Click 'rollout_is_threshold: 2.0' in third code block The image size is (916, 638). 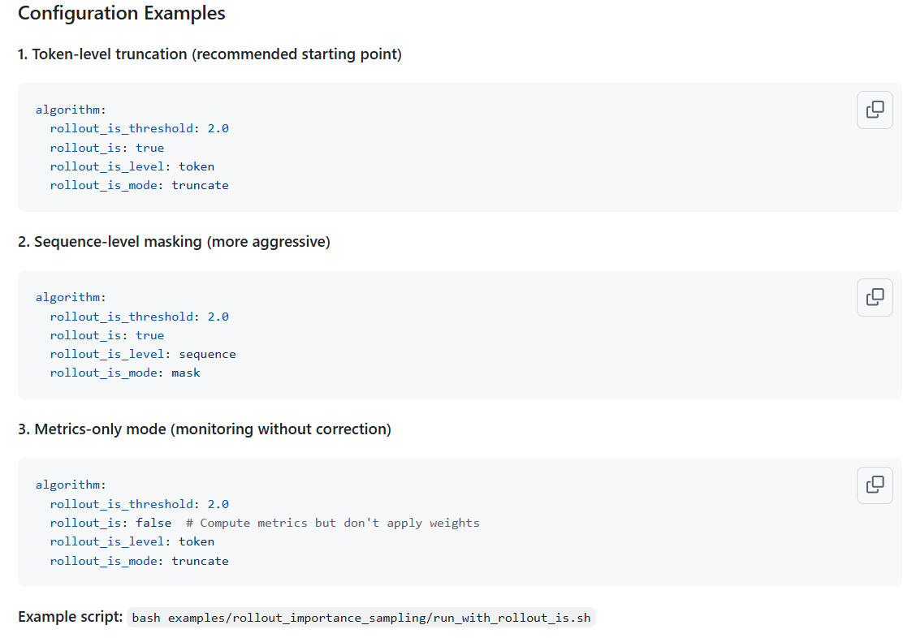pos(140,504)
